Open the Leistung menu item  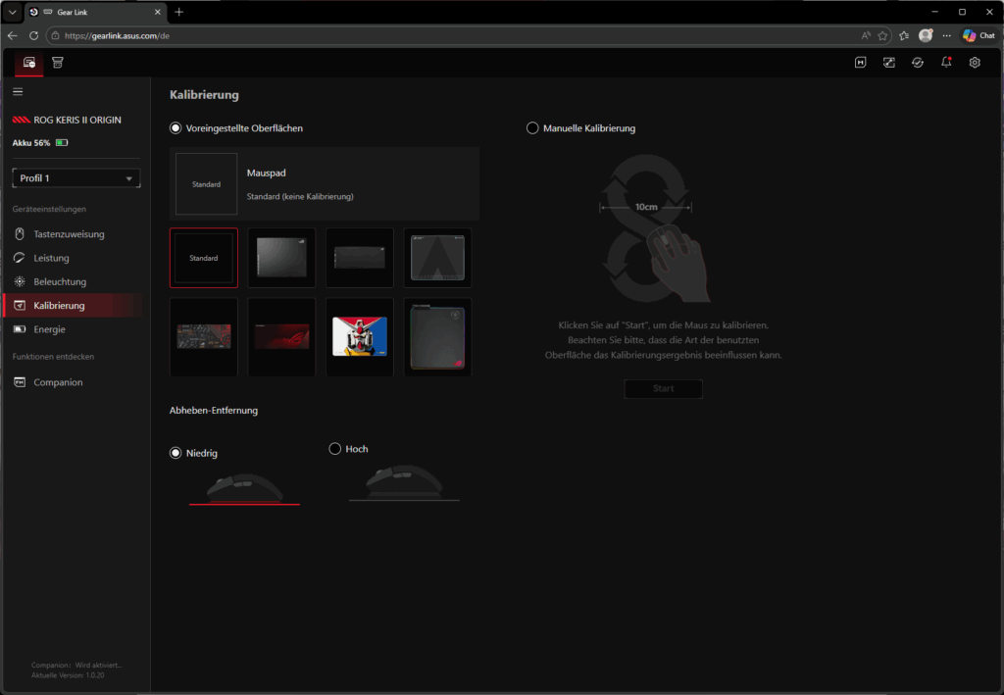tap(51, 258)
